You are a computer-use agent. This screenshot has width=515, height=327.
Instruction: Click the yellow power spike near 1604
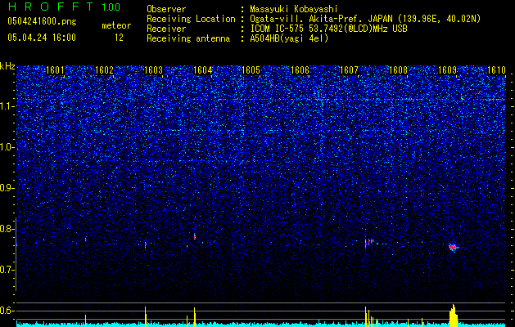[194, 317]
